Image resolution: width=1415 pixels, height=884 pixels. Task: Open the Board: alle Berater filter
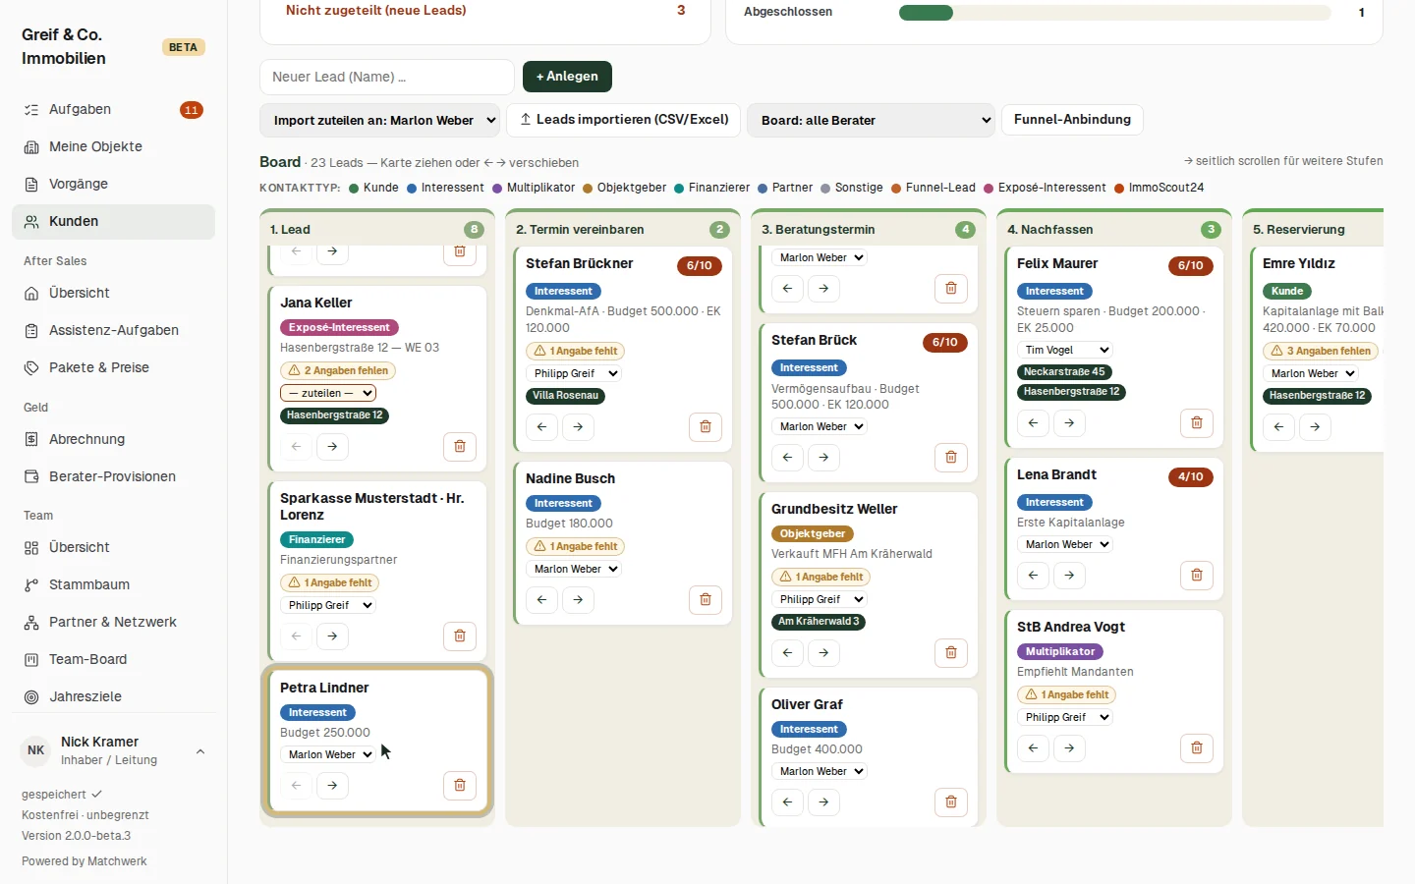[872, 121]
